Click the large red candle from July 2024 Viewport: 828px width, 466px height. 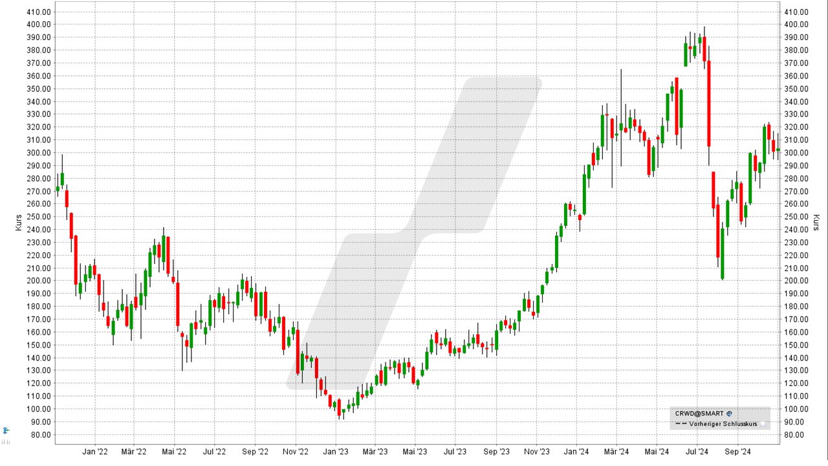pos(709,104)
